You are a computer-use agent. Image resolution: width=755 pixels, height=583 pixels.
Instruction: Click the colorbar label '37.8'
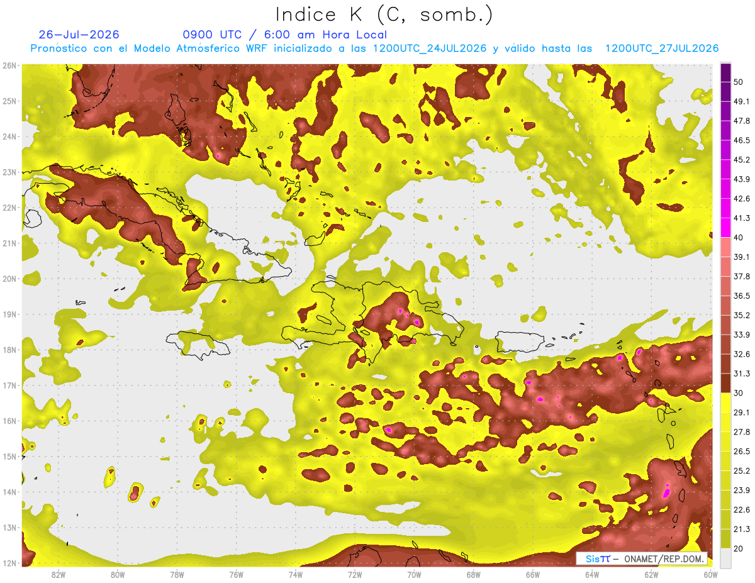click(x=742, y=276)
